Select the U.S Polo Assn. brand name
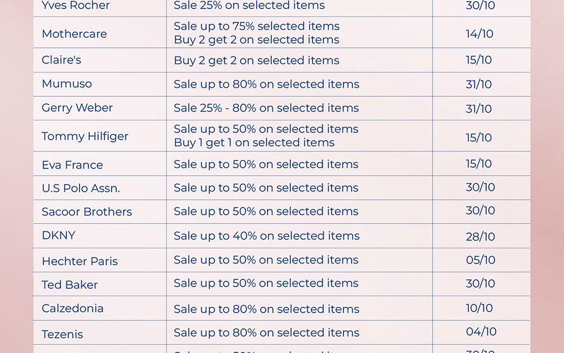Screen dimensions: 564x353 click(81, 188)
